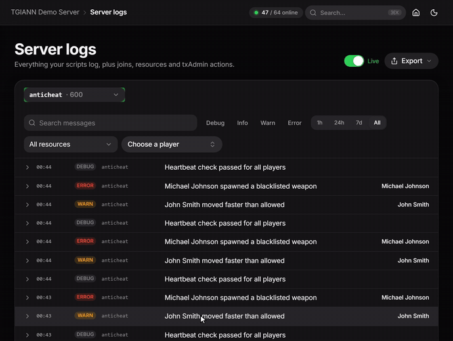Screen dimensions: 453x341
Task: Expand the highlighted 00:43 John Smith row
Action: tap(27, 316)
